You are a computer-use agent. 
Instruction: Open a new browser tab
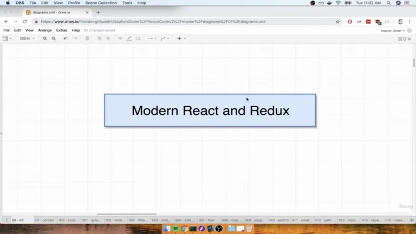(98, 12)
